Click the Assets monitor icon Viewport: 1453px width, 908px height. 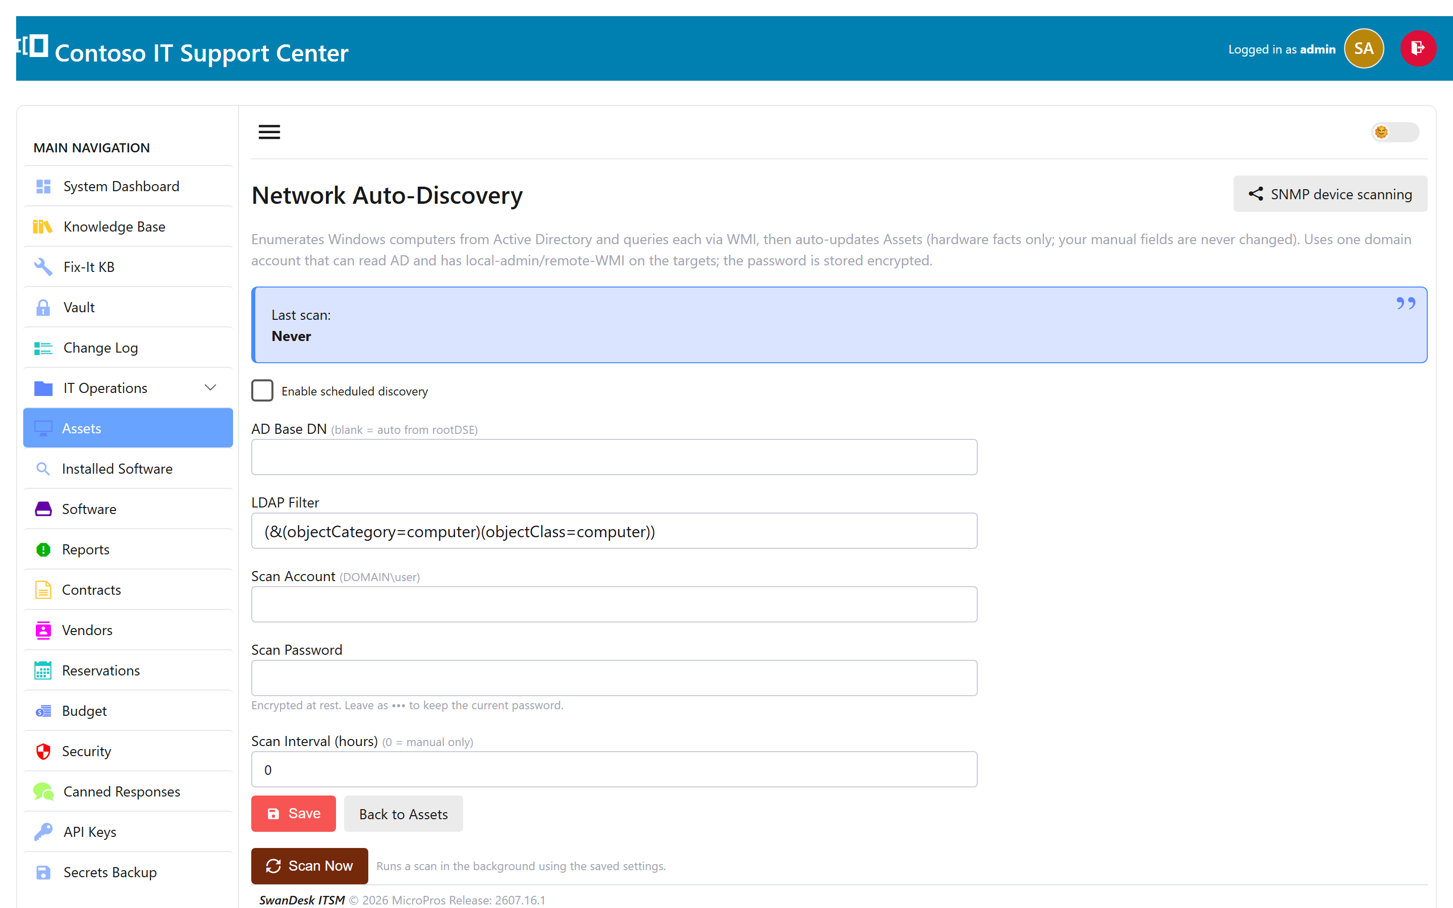pyautogui.click(x=43, y=429)
